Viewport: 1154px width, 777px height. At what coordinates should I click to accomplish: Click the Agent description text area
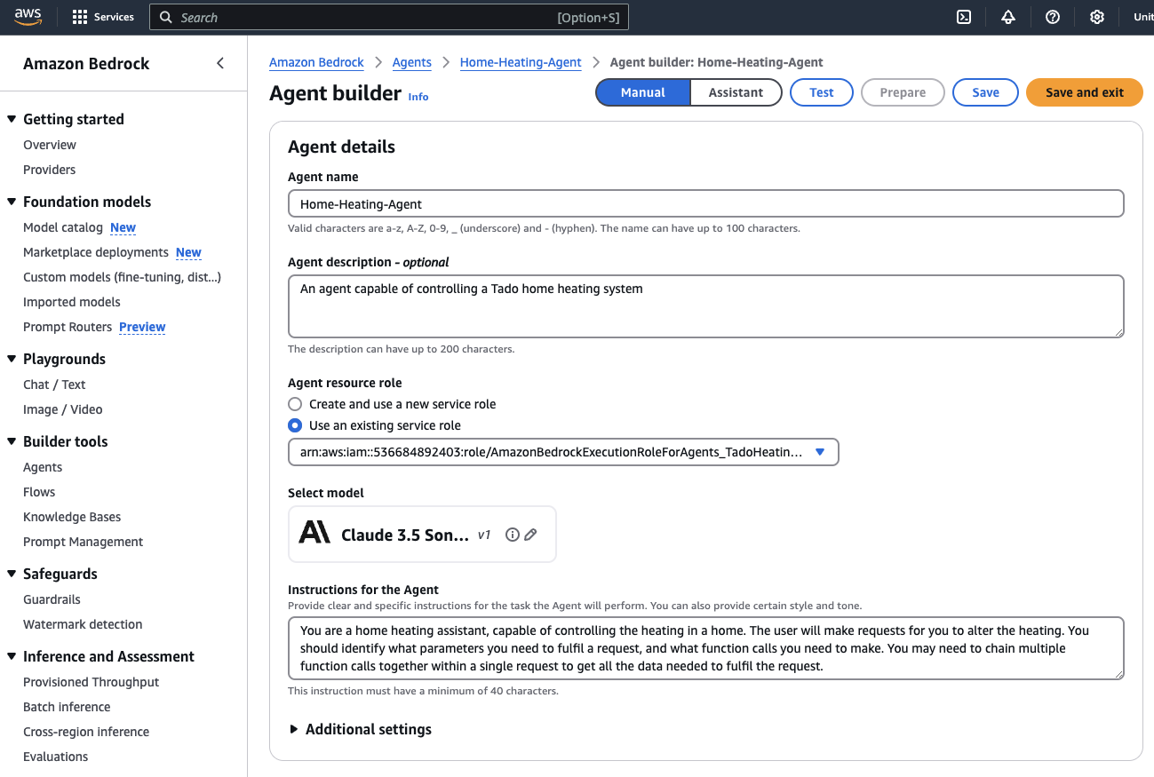point(706,306)
